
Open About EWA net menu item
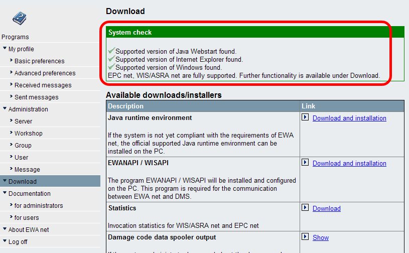click(x=29, y=230)
